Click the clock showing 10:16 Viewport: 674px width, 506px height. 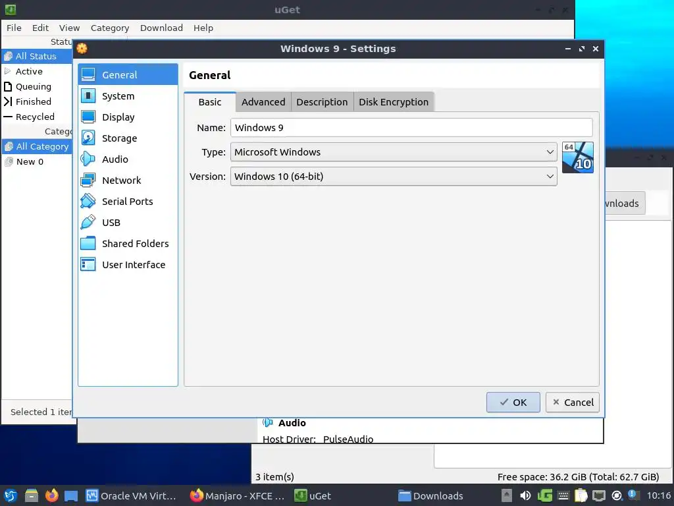click(658, 495)
